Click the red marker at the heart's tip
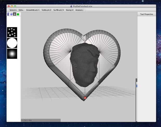This screenshot has width=161, height=127. (x=85, y=98)
